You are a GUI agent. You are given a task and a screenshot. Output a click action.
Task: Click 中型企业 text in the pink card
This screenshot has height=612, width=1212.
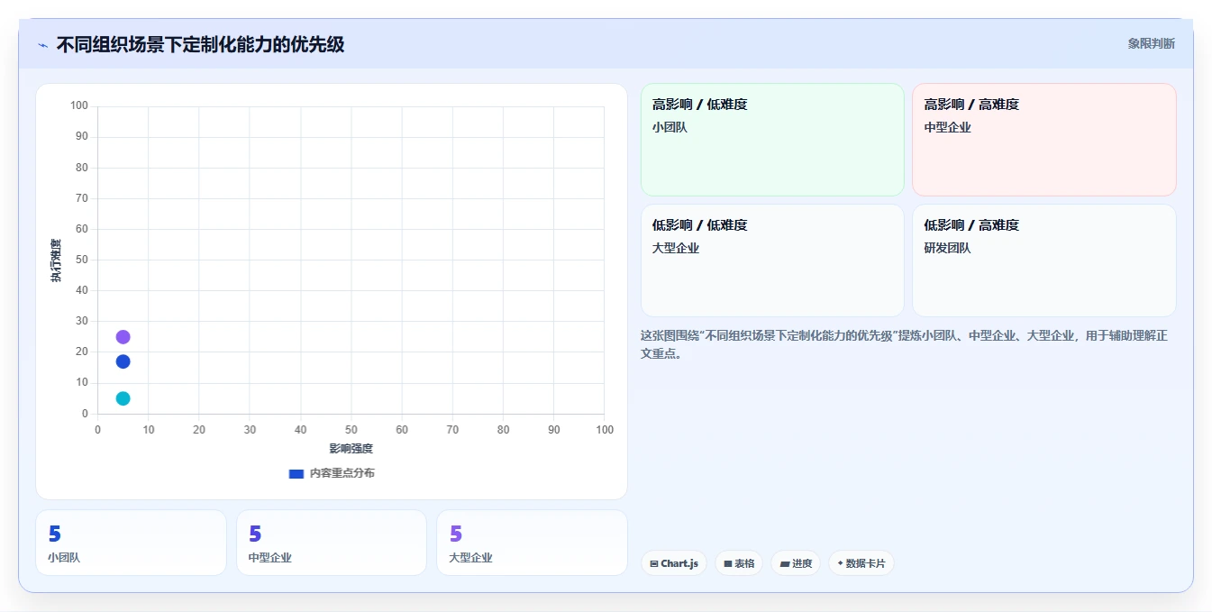947,127
